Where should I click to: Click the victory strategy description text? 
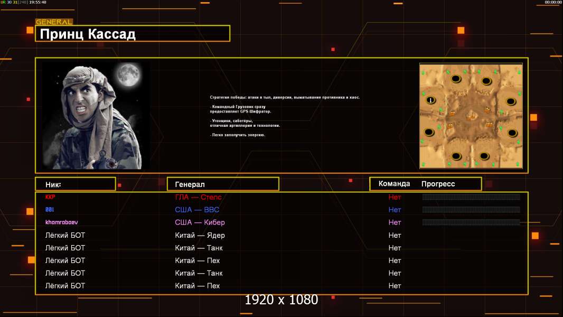(x=284, y=97)
